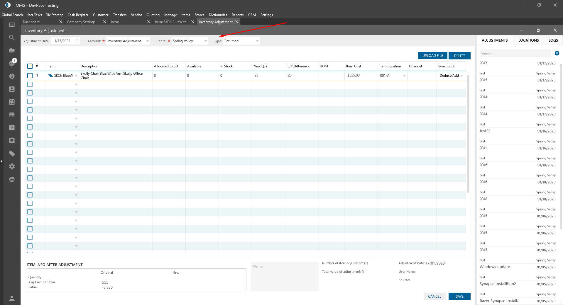Check the row 1 SKCh BlueW checkbox
Viewport: 563px width, 305px height.
coord(30,76)
